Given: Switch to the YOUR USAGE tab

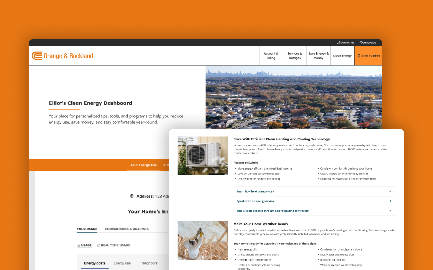Looking at the screenshot, I should point(87,229).
